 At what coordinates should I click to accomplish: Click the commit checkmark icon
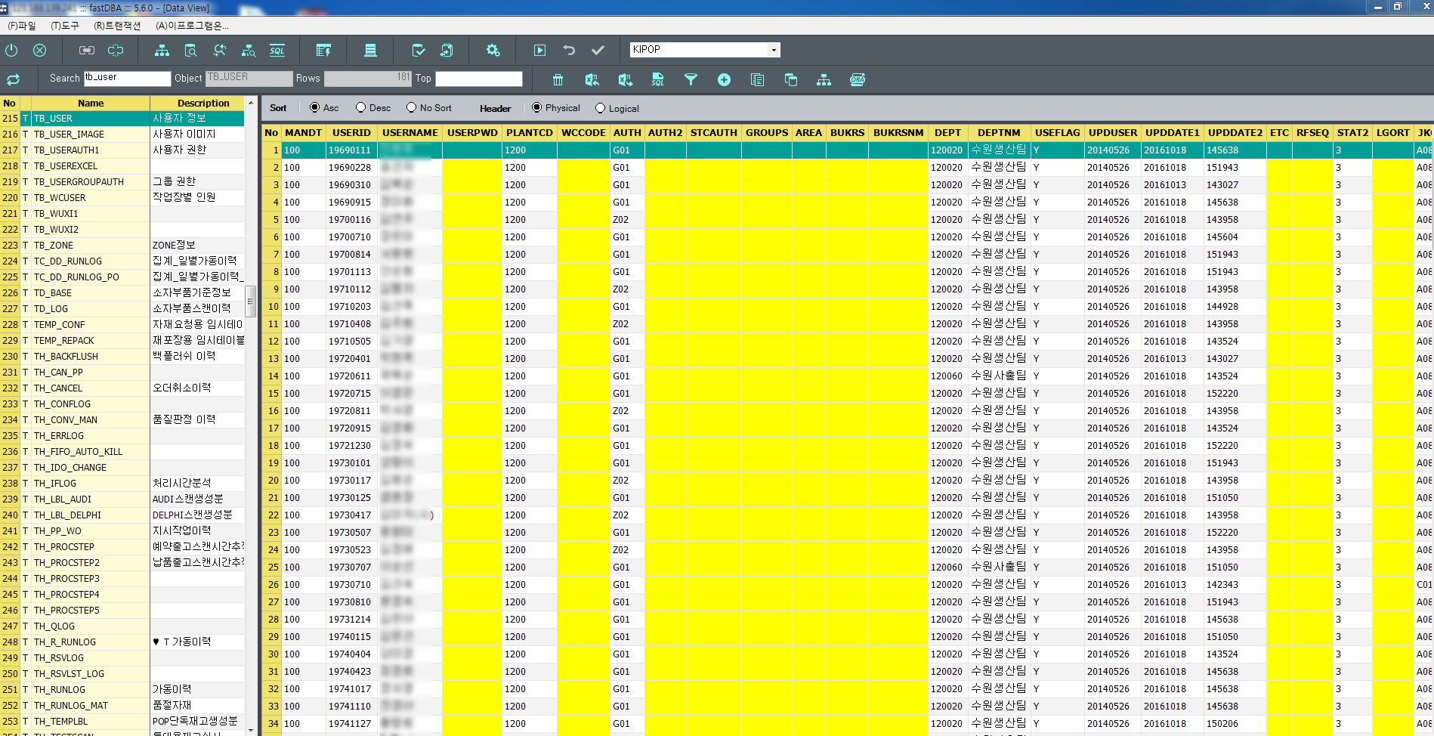pos(598,50)
